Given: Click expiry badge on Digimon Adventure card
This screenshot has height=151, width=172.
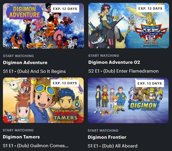Looking at the screenshot, I should tap(65, 9).
